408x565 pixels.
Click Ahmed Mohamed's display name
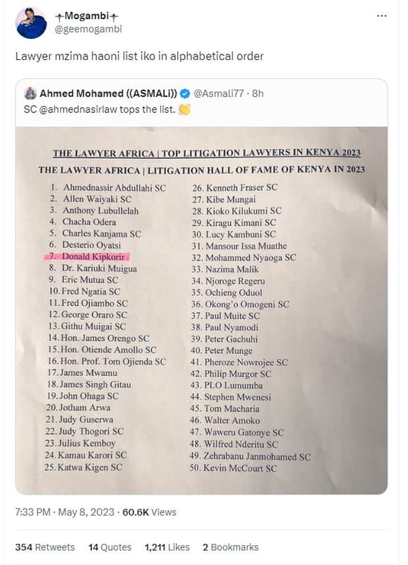(x=106, y=92)
